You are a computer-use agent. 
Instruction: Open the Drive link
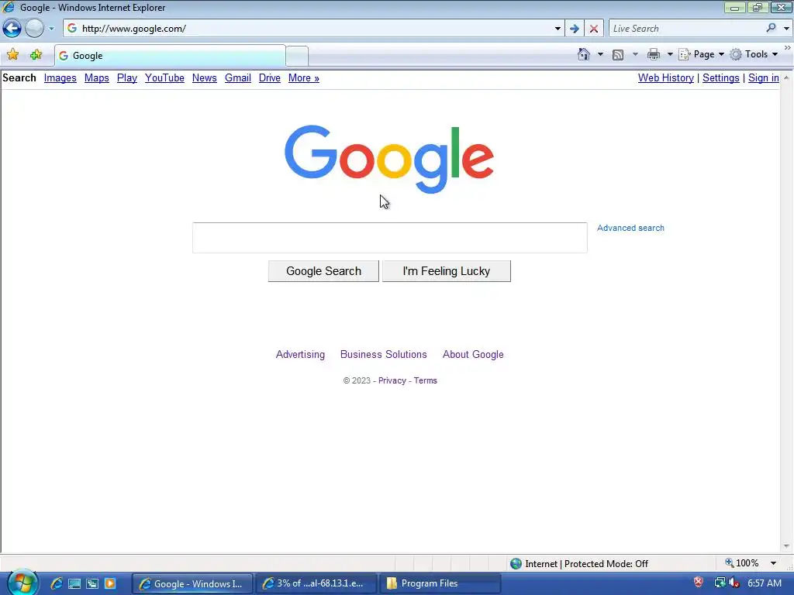tap(269, 78)
